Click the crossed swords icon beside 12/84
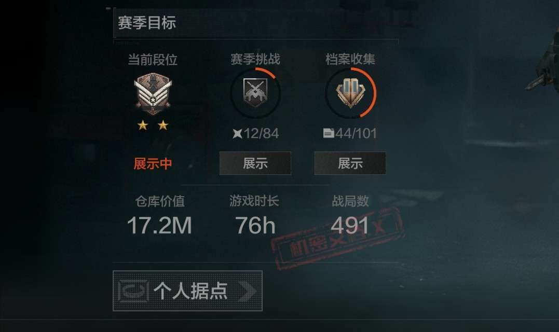 237,134
